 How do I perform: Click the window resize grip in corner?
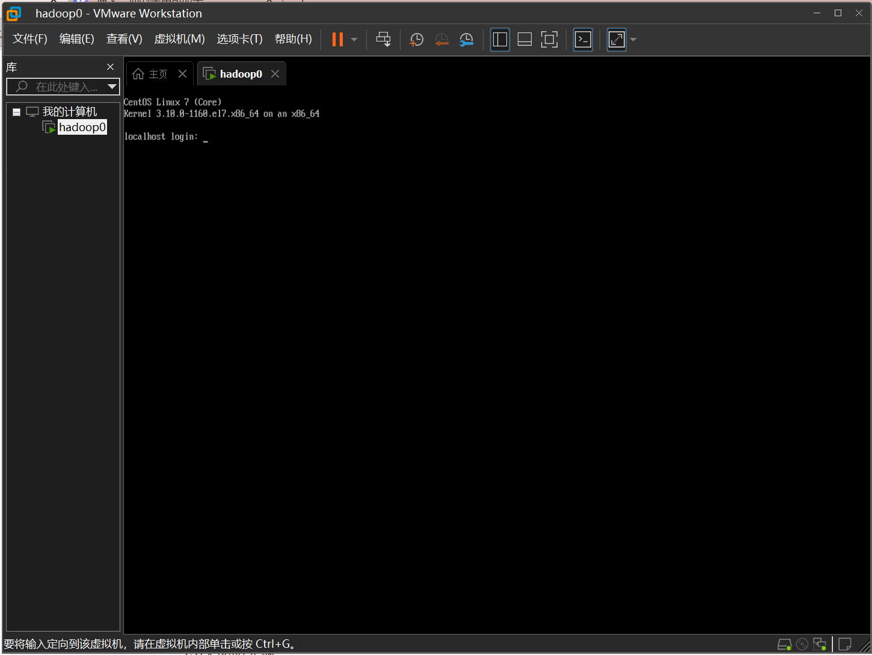(x=865, y=647)
